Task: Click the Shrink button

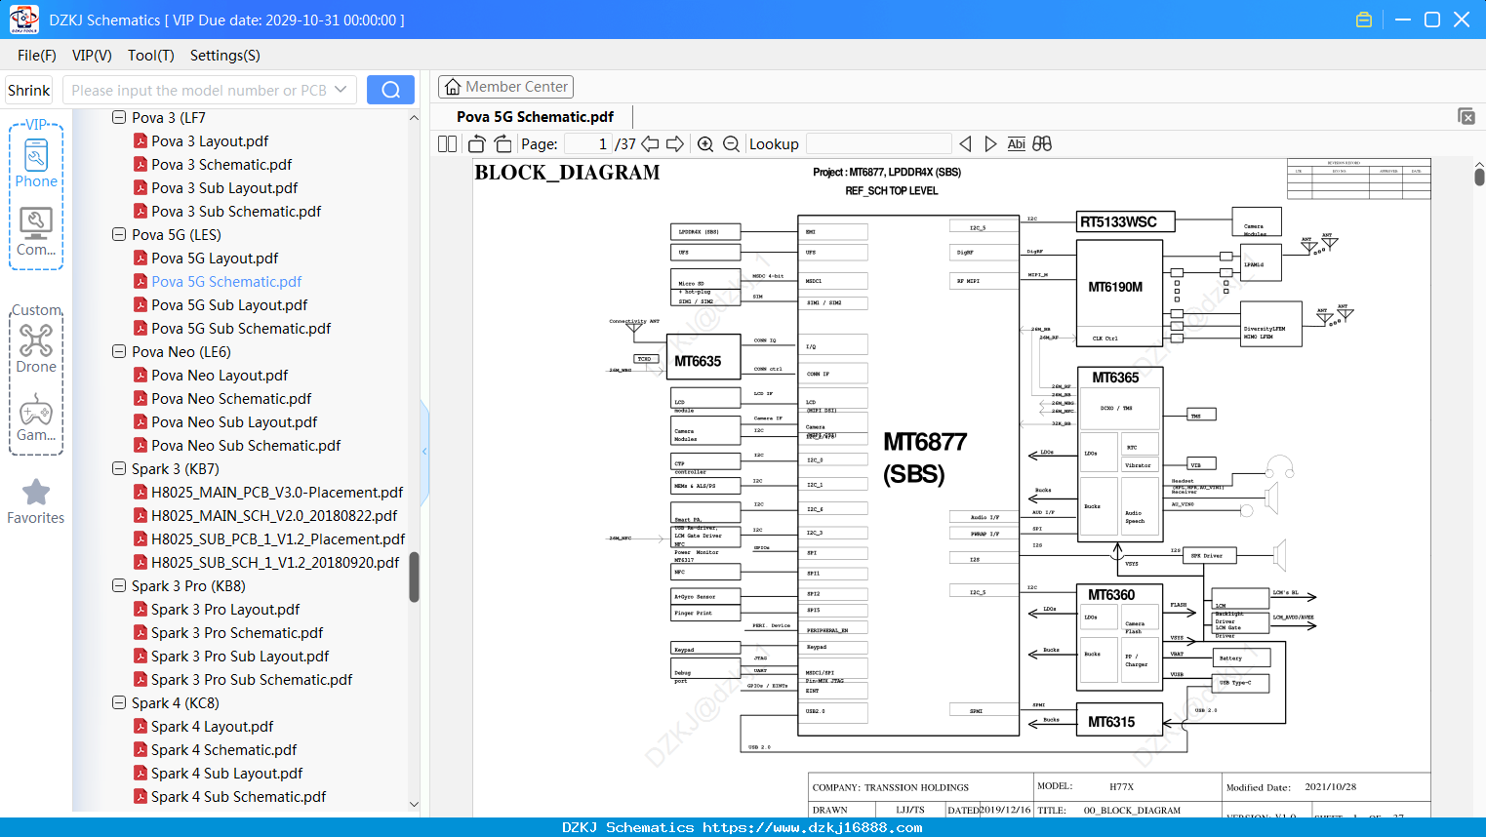Action: (x=29, y=90)
